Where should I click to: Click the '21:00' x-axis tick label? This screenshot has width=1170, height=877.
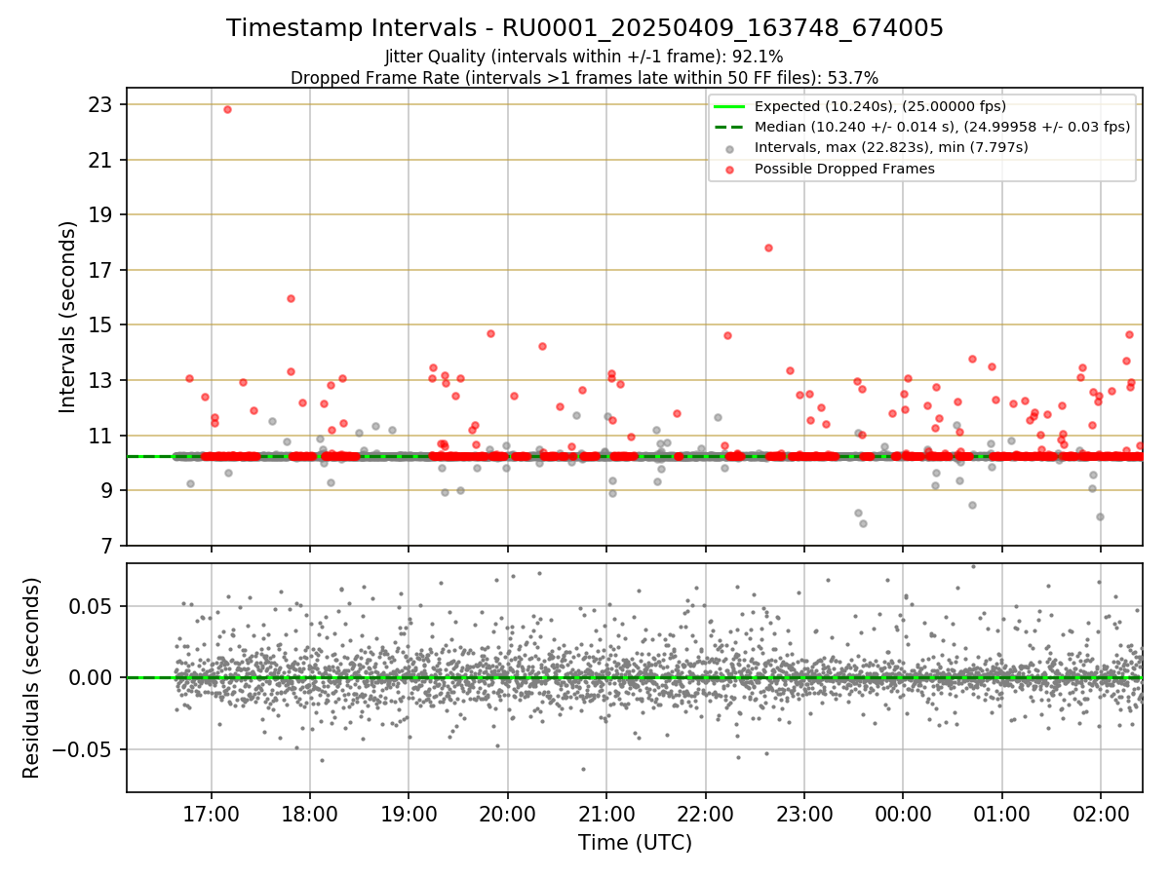click(606, 813)
